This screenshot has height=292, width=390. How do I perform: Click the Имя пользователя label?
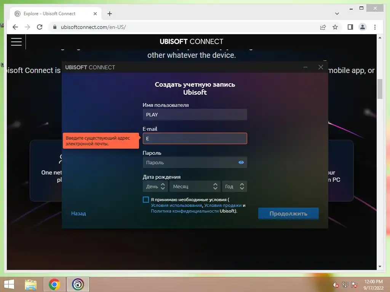tap(166, 105)
